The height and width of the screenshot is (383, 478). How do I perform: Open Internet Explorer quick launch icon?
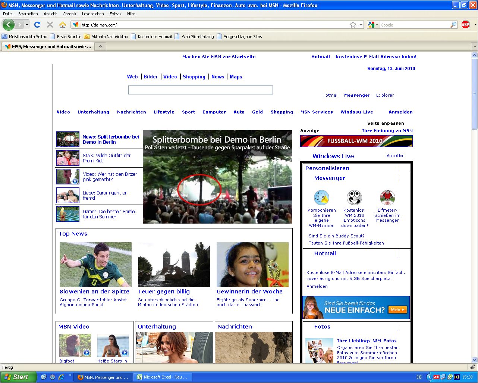coord(61,377)
